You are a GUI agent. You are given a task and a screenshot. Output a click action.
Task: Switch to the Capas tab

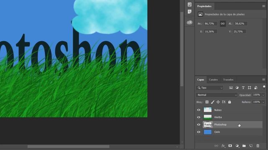click(x=201, y=80)
